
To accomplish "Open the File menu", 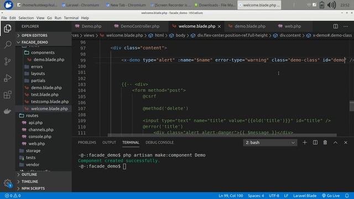I will pyautogui.click(x=4, y=18).
